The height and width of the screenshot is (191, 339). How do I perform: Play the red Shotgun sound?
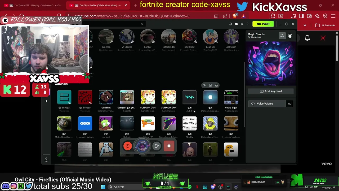click(x=85, y=97)
